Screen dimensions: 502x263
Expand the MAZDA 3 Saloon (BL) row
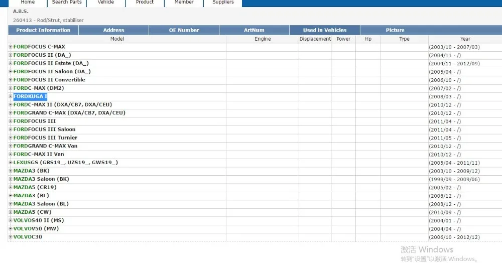11,204
